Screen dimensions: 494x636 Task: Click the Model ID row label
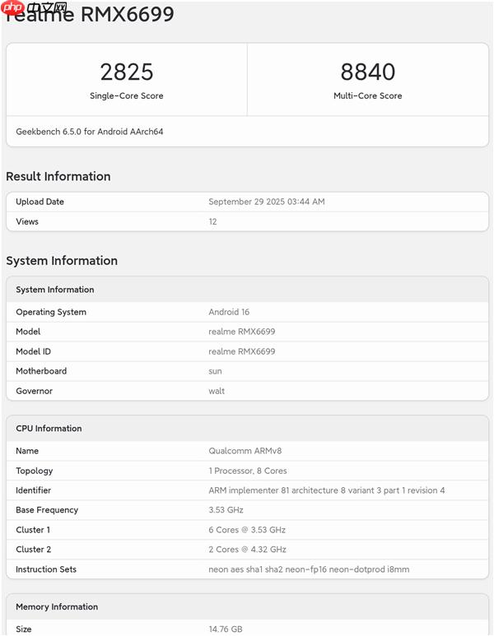coord(34,351)
